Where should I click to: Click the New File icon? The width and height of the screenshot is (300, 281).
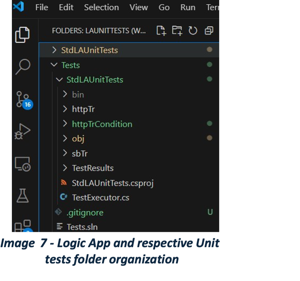coord(161,31)
